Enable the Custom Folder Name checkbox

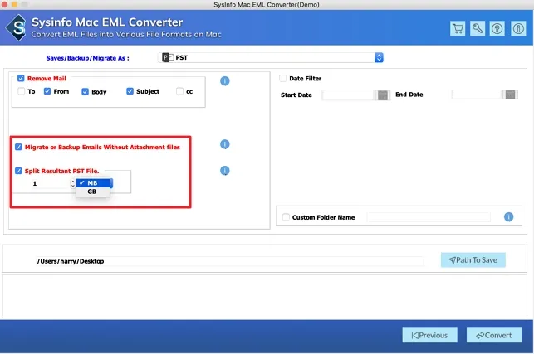[286, 217]
